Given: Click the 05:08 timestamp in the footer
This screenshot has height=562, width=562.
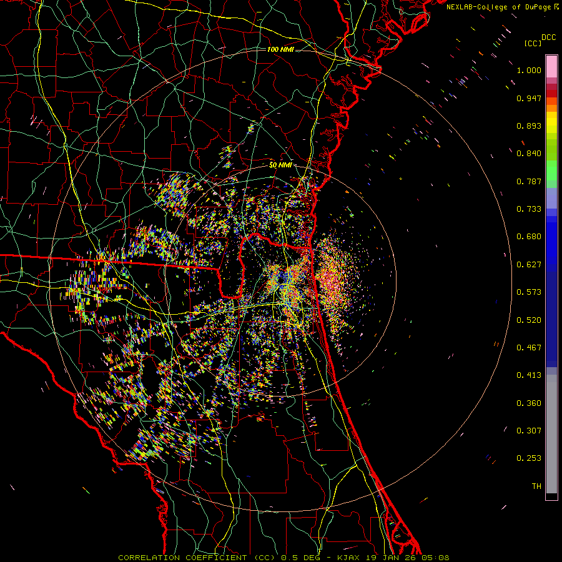Looking at the screenshot, I should [x=434, y=558].
